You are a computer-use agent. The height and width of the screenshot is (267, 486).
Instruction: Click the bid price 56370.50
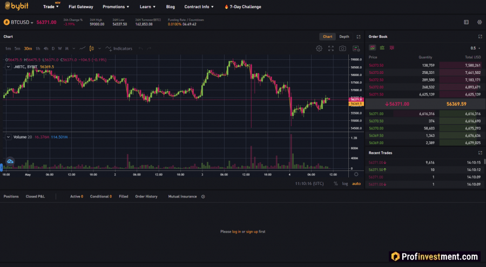376,121
